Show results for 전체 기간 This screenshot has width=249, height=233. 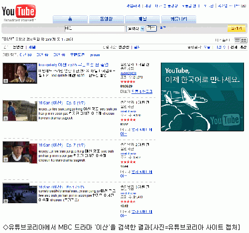coord(239,47)
